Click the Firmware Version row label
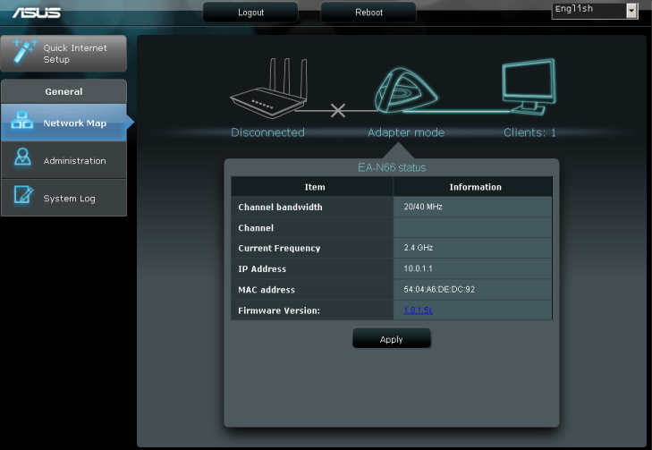The width and height of the screenshot is (652, 450). 279,310
